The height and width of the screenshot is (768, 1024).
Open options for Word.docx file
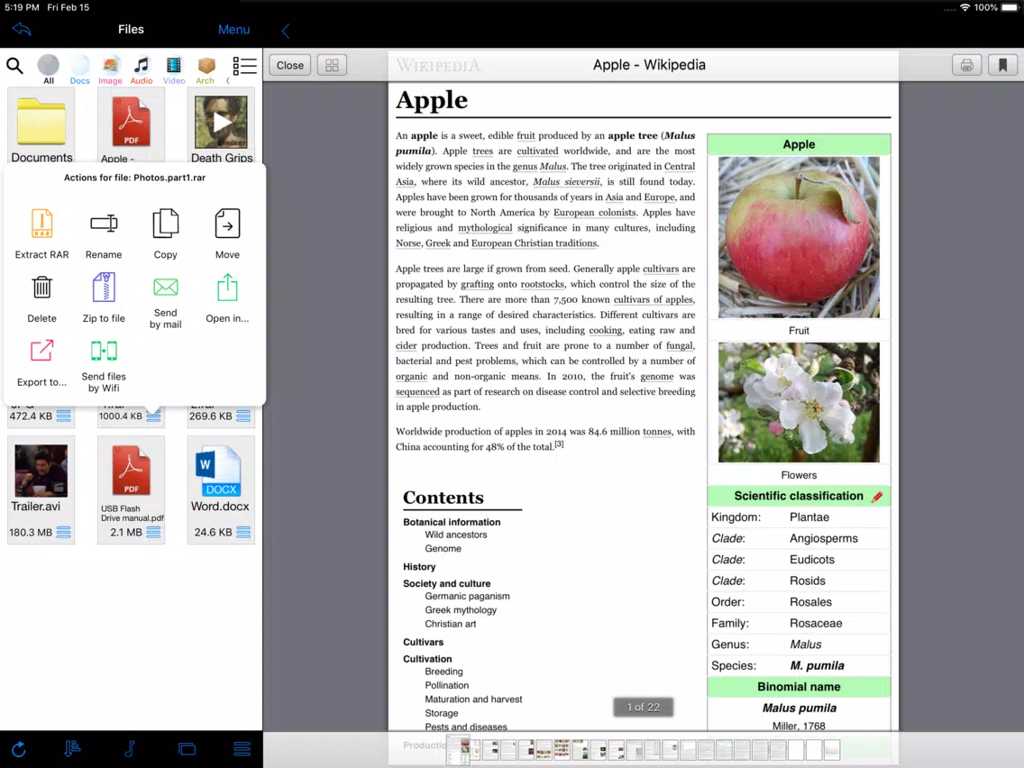click(243, 532)
